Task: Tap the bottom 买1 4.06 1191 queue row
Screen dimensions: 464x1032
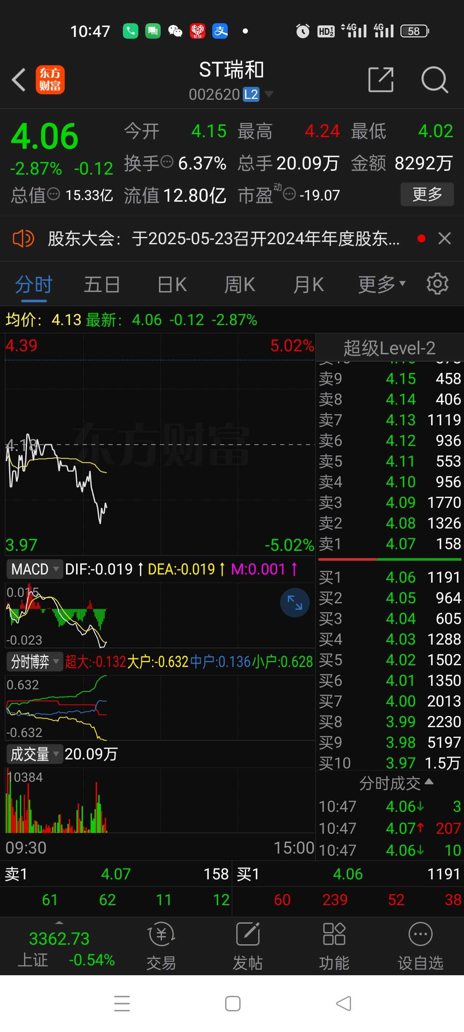Action: pyautogui.click(x=348, y=874)
